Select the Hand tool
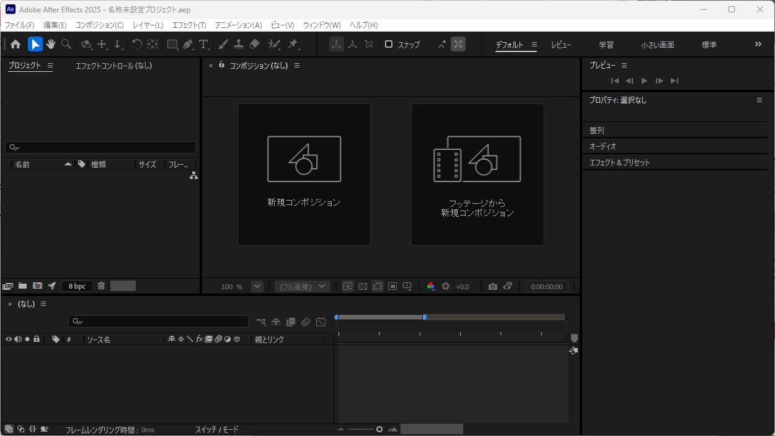Image resolution: width=775 pixels, height=436 pixels. tap(51, 44)
